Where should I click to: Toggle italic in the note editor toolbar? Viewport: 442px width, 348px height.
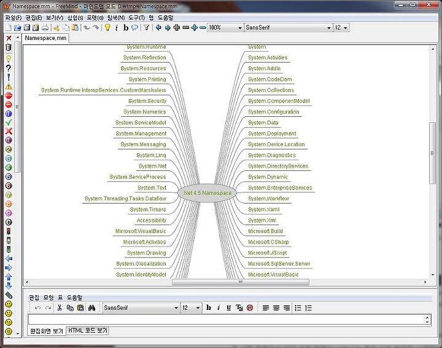click(x=219, y=307)
